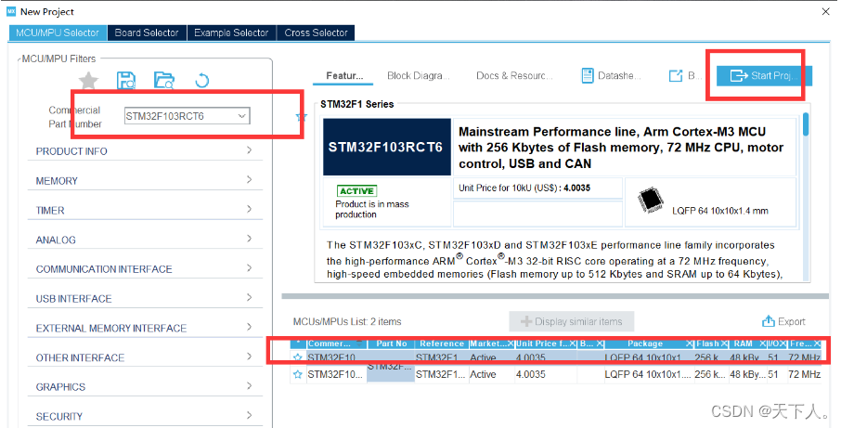Click the 72 MHz value in second row

pos(804,374)
